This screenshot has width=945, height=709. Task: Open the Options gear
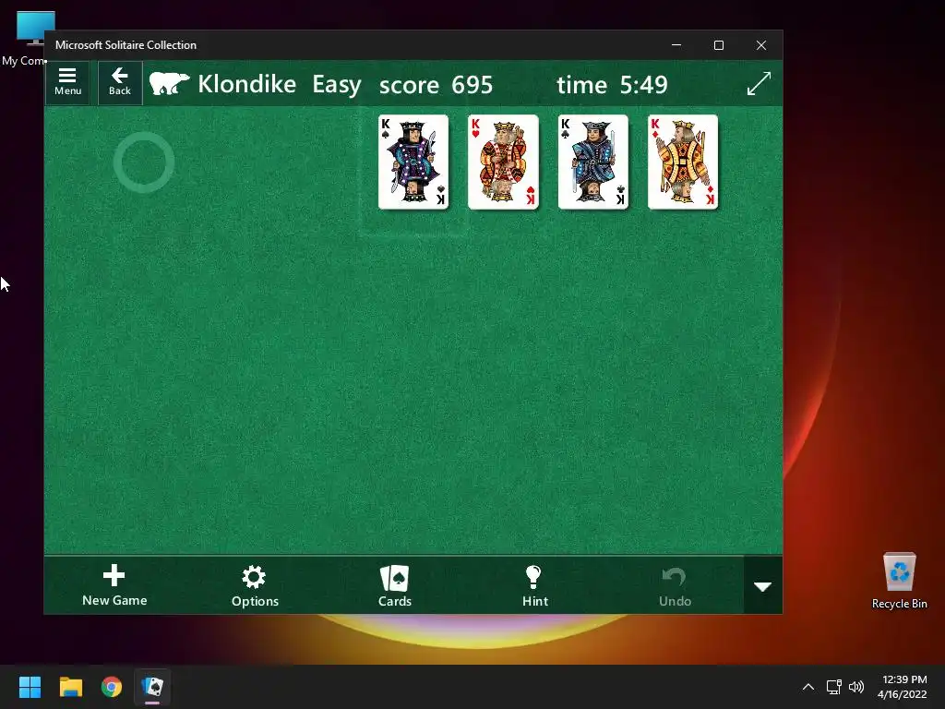(x=255, y=585)
